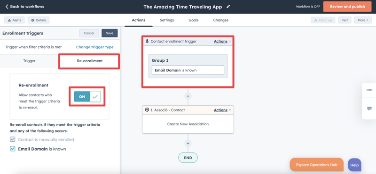Expand Actions dropdown on Contact enrollment trigger
Image resolution: width=376 pixels, height=174 pixels.
coord(222,41)
